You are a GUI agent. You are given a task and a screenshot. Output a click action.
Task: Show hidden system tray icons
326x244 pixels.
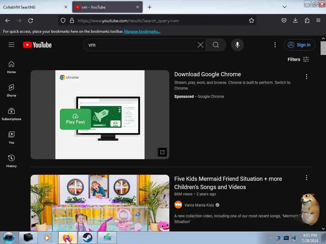pyautogui.click(x=271, y=238)
